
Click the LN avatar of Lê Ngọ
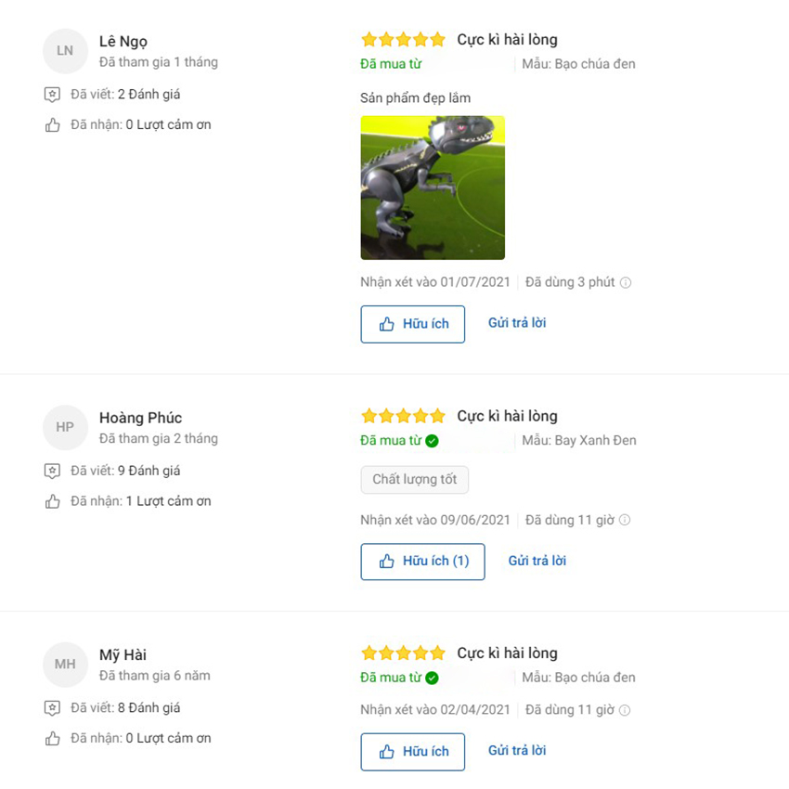(x=65, y=51)
